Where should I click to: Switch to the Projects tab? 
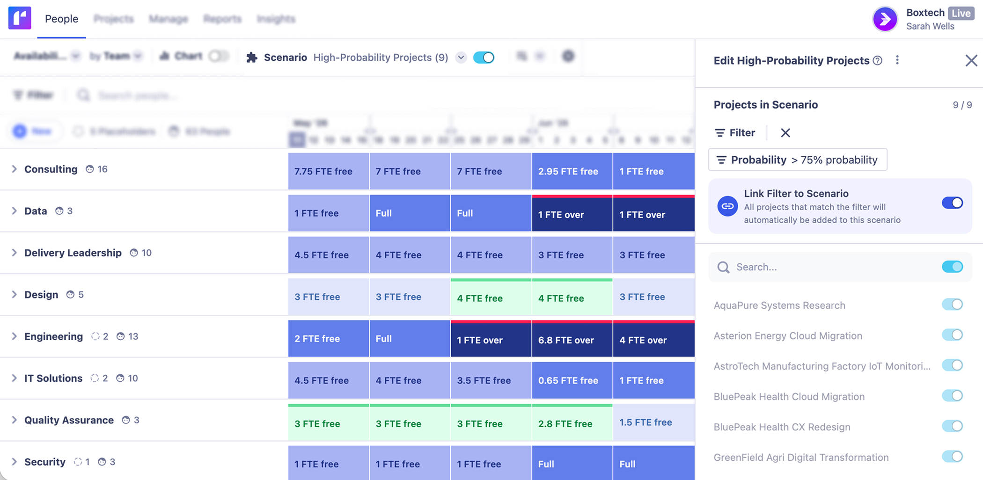point(113,19)
